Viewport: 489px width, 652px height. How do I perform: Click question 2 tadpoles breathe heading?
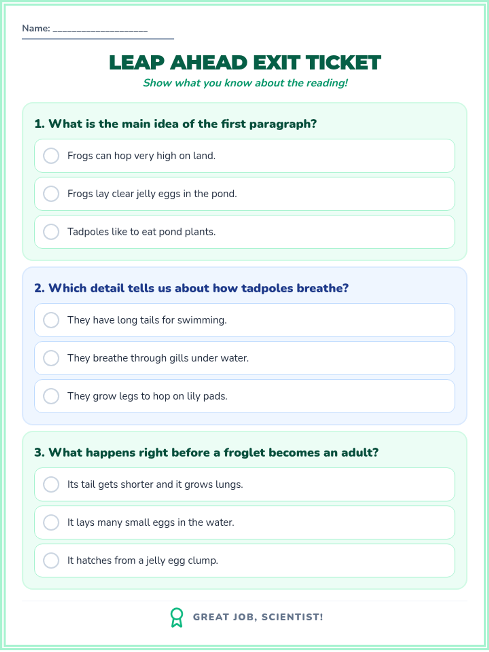pyautogui.click(x=192, y=288)
